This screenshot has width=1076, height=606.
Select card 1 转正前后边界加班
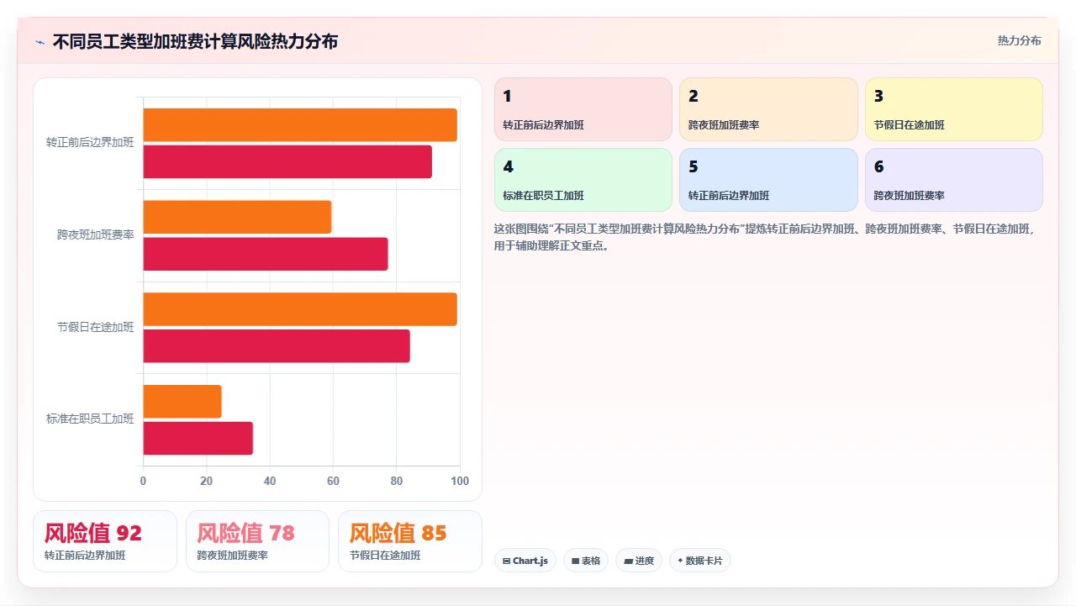[583, 109]
